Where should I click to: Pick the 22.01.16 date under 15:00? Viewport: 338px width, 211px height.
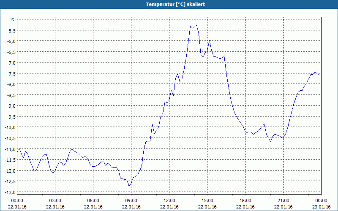point(207,207)
